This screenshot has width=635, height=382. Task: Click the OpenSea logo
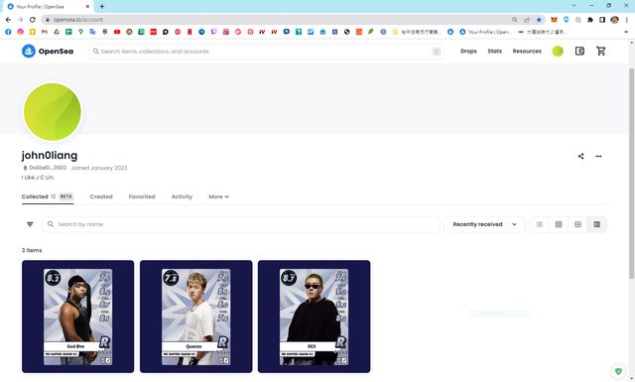pyautogui.click(x=48, y=51)
